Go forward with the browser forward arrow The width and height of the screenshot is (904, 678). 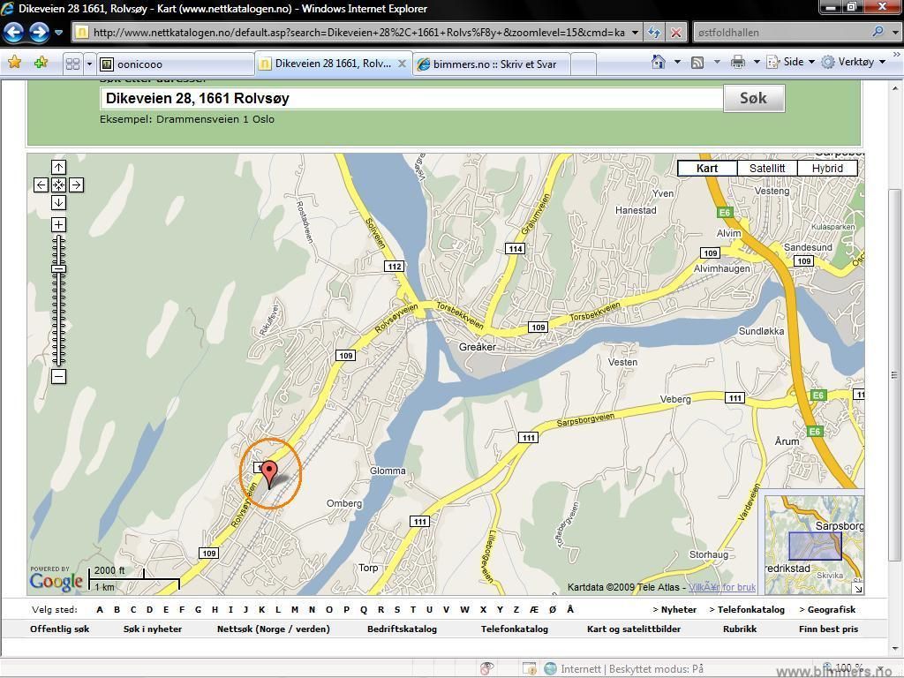click(x=39, y=32)
